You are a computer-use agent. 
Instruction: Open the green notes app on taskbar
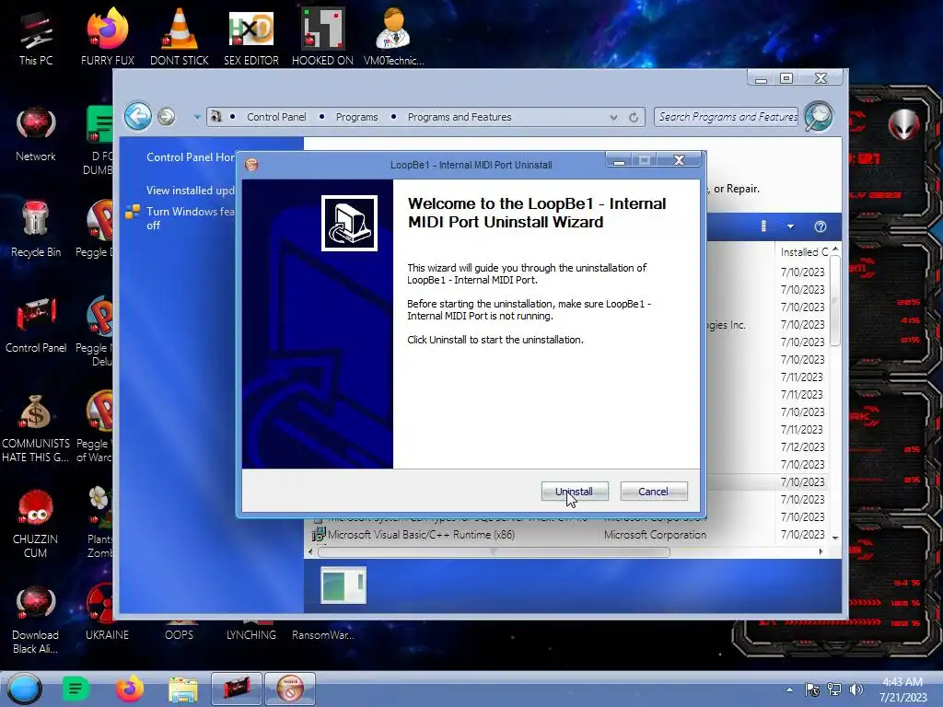tap(76, 689)
